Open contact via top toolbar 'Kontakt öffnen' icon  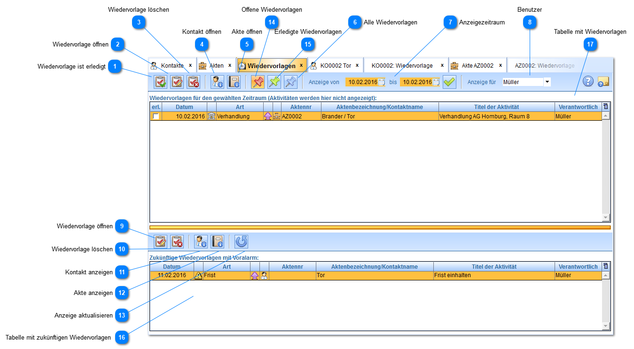click(x=218, y=82)
